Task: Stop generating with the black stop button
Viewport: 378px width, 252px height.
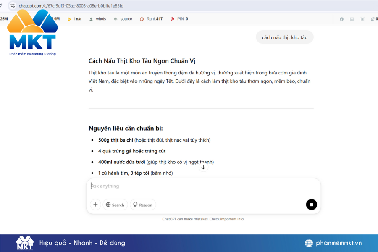Action: (311, 205)
